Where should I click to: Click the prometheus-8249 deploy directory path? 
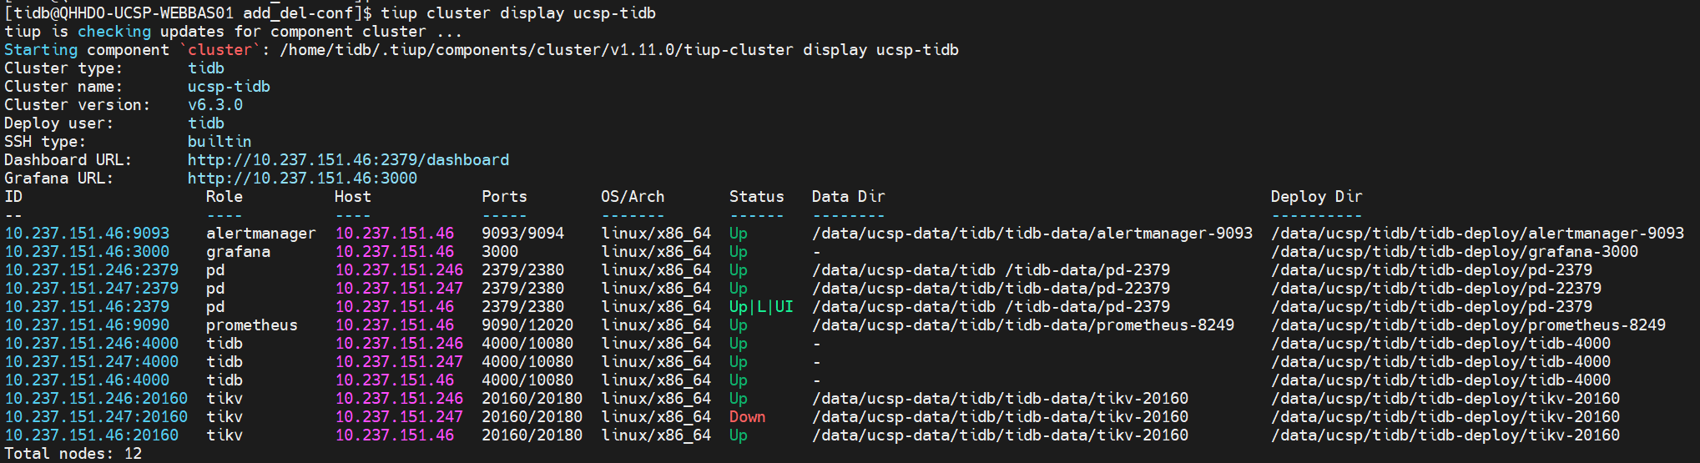[x=1468, y=325]
